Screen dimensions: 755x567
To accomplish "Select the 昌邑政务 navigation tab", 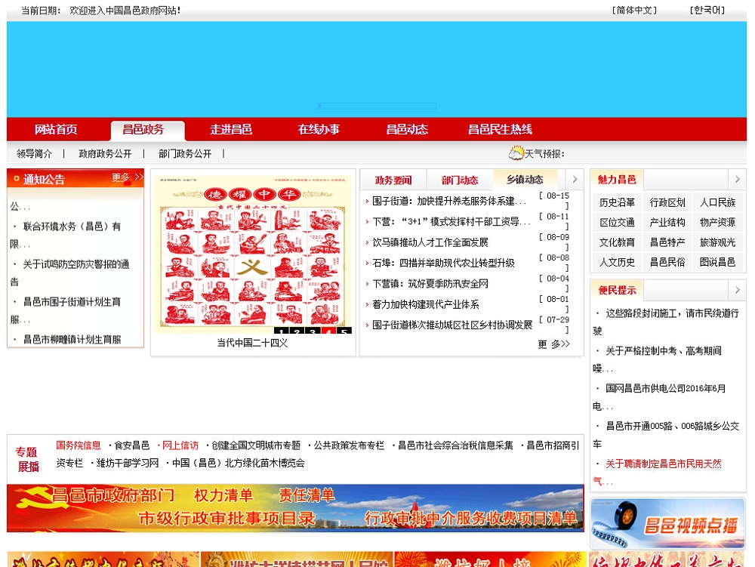I will (x=143, y=129).
